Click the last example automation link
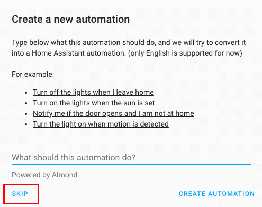This screenshot has height=207, width=262. 101,124
